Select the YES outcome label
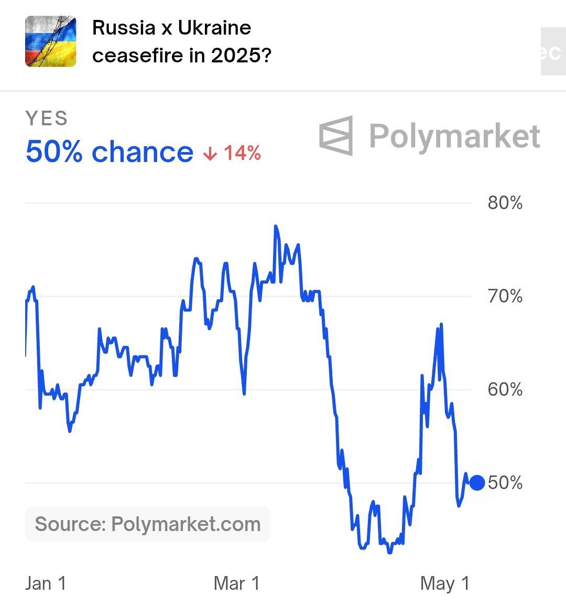Image resolution: width=566 pixels, height=606 pixels. coord(47,118)
